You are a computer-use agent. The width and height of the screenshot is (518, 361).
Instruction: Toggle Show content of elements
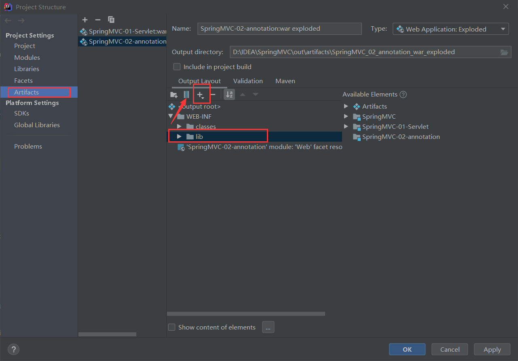click(x=172, y=327)
